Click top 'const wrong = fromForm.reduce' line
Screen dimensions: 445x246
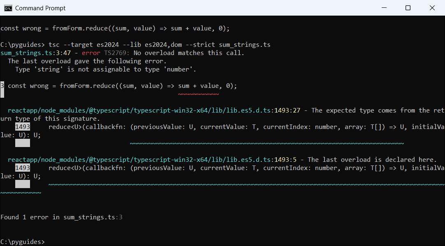115,28
